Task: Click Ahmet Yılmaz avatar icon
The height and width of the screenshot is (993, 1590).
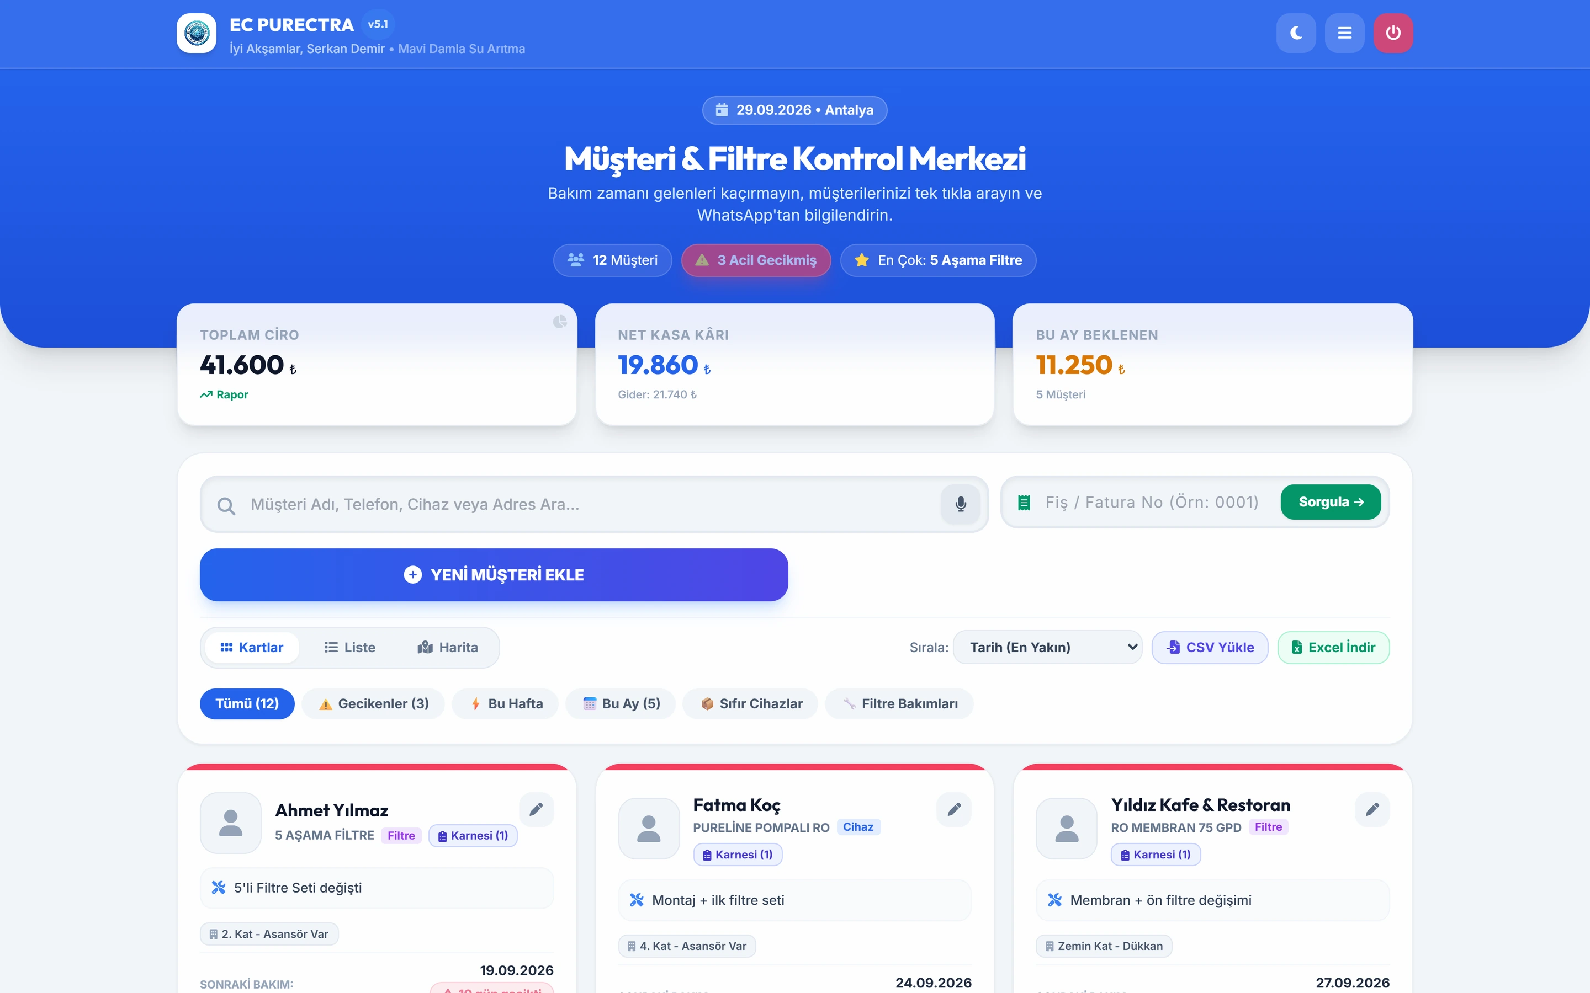Action: click(231, 823)
